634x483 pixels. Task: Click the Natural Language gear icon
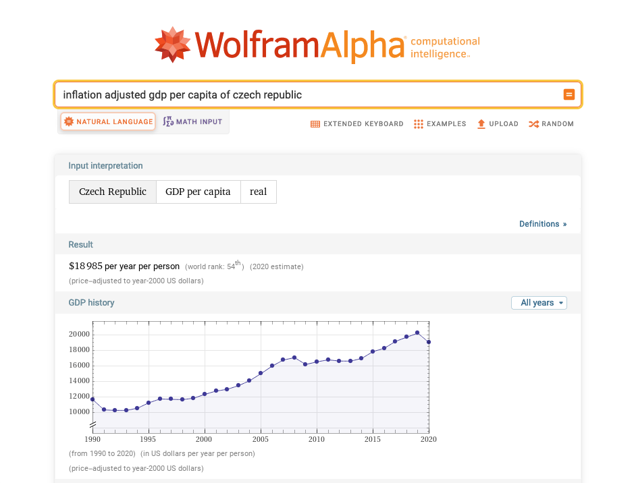tap(69, 121)
